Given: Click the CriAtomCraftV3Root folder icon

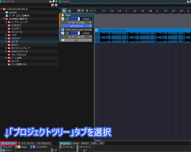Looking at the screenshot, I should pos(4,9).
